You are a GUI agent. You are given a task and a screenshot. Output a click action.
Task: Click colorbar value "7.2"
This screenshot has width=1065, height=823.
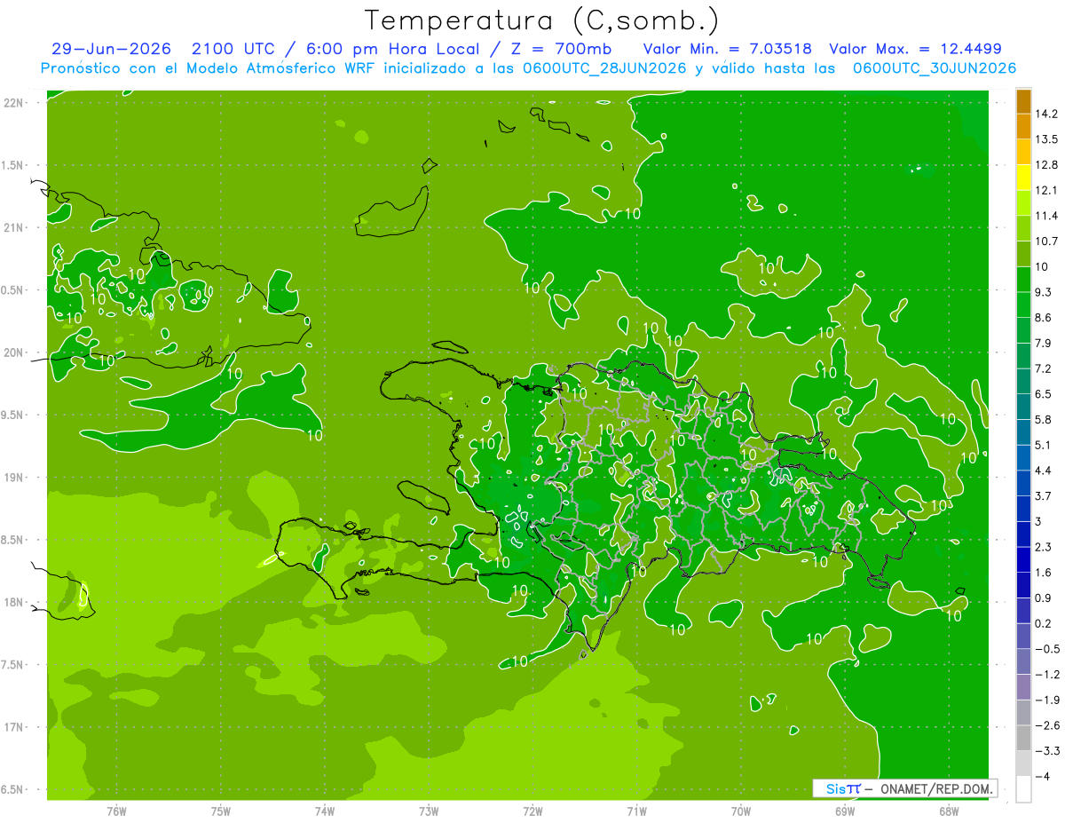click(1043, 368)
